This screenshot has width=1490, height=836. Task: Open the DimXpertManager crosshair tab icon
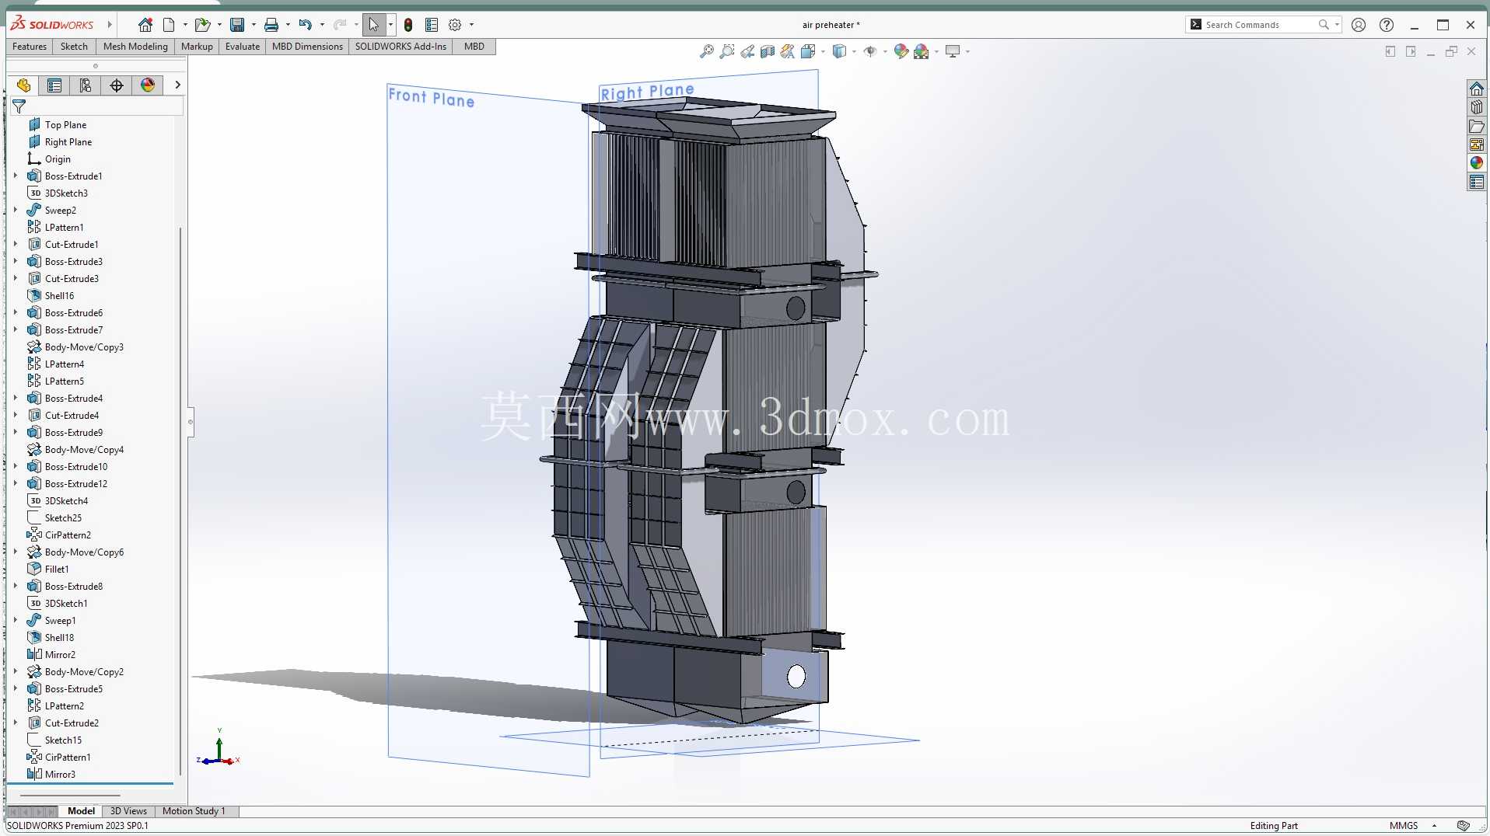coord(117,85)
